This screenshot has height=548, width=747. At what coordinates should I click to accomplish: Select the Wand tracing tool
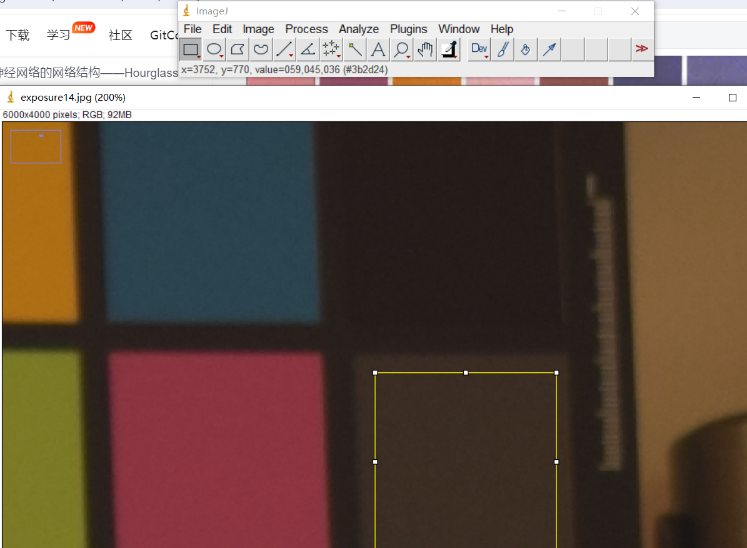(355, 49)
